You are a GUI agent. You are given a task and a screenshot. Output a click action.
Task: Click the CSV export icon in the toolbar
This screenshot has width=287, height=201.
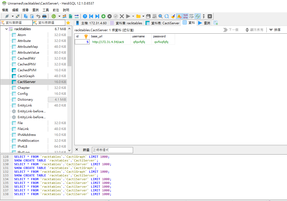pos(71,16)
